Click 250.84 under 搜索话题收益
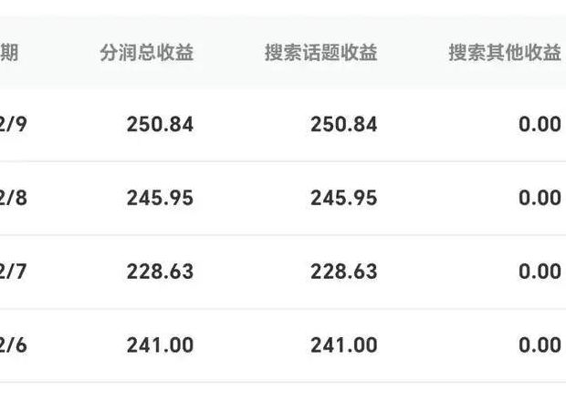 point(343,124)
